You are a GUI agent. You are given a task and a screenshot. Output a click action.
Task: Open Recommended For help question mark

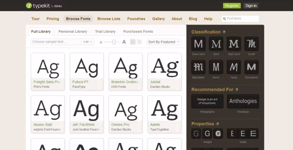237,90
